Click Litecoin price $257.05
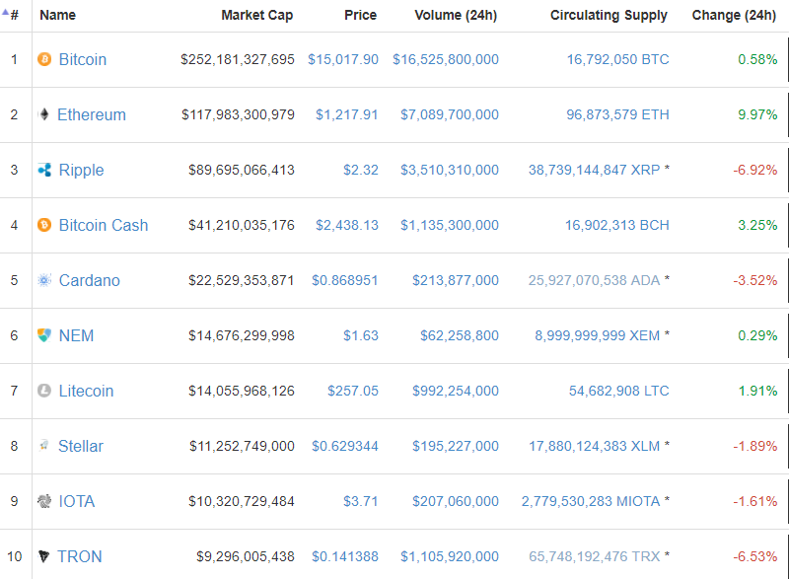Screen dimensions: 789x579 [353, 391]
